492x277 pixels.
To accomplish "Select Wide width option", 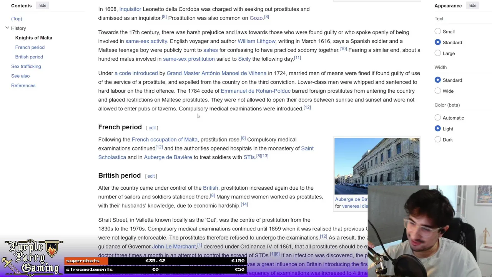I will [438, 91].
